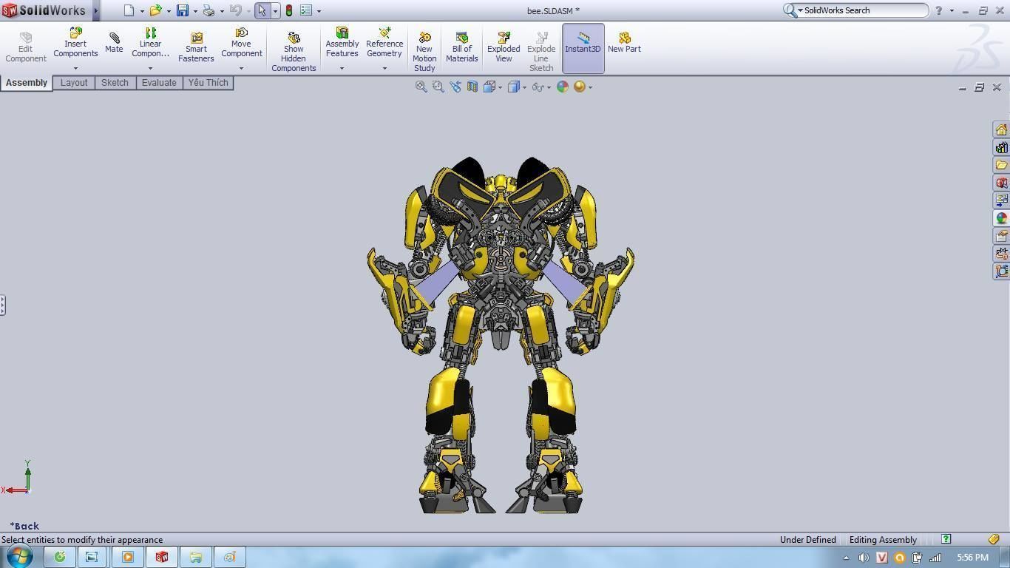The width and height of the screenshot is (1010, 568).
Task: Click Section View icon
Action: tap(472, 87)
